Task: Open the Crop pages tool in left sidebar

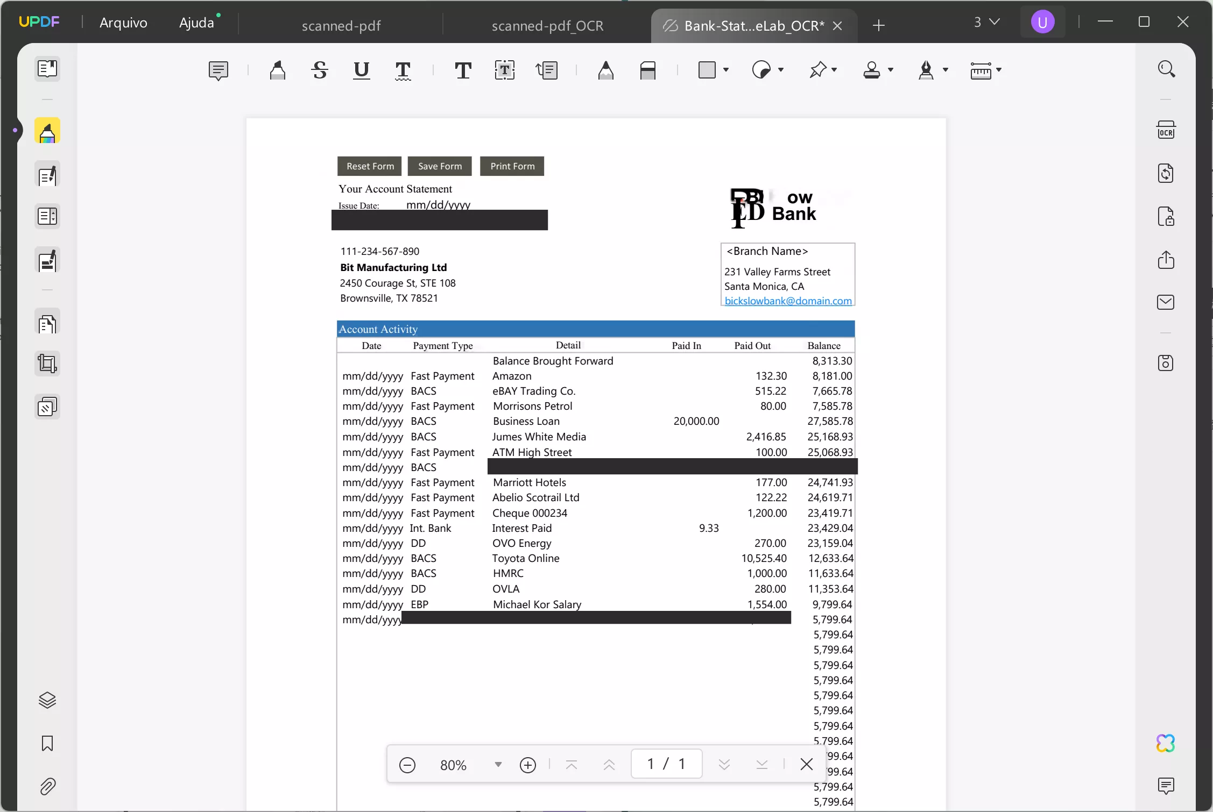Action: (47, 364)
